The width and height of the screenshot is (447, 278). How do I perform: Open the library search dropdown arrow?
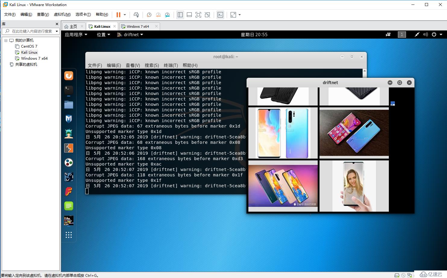click(57, 31)
